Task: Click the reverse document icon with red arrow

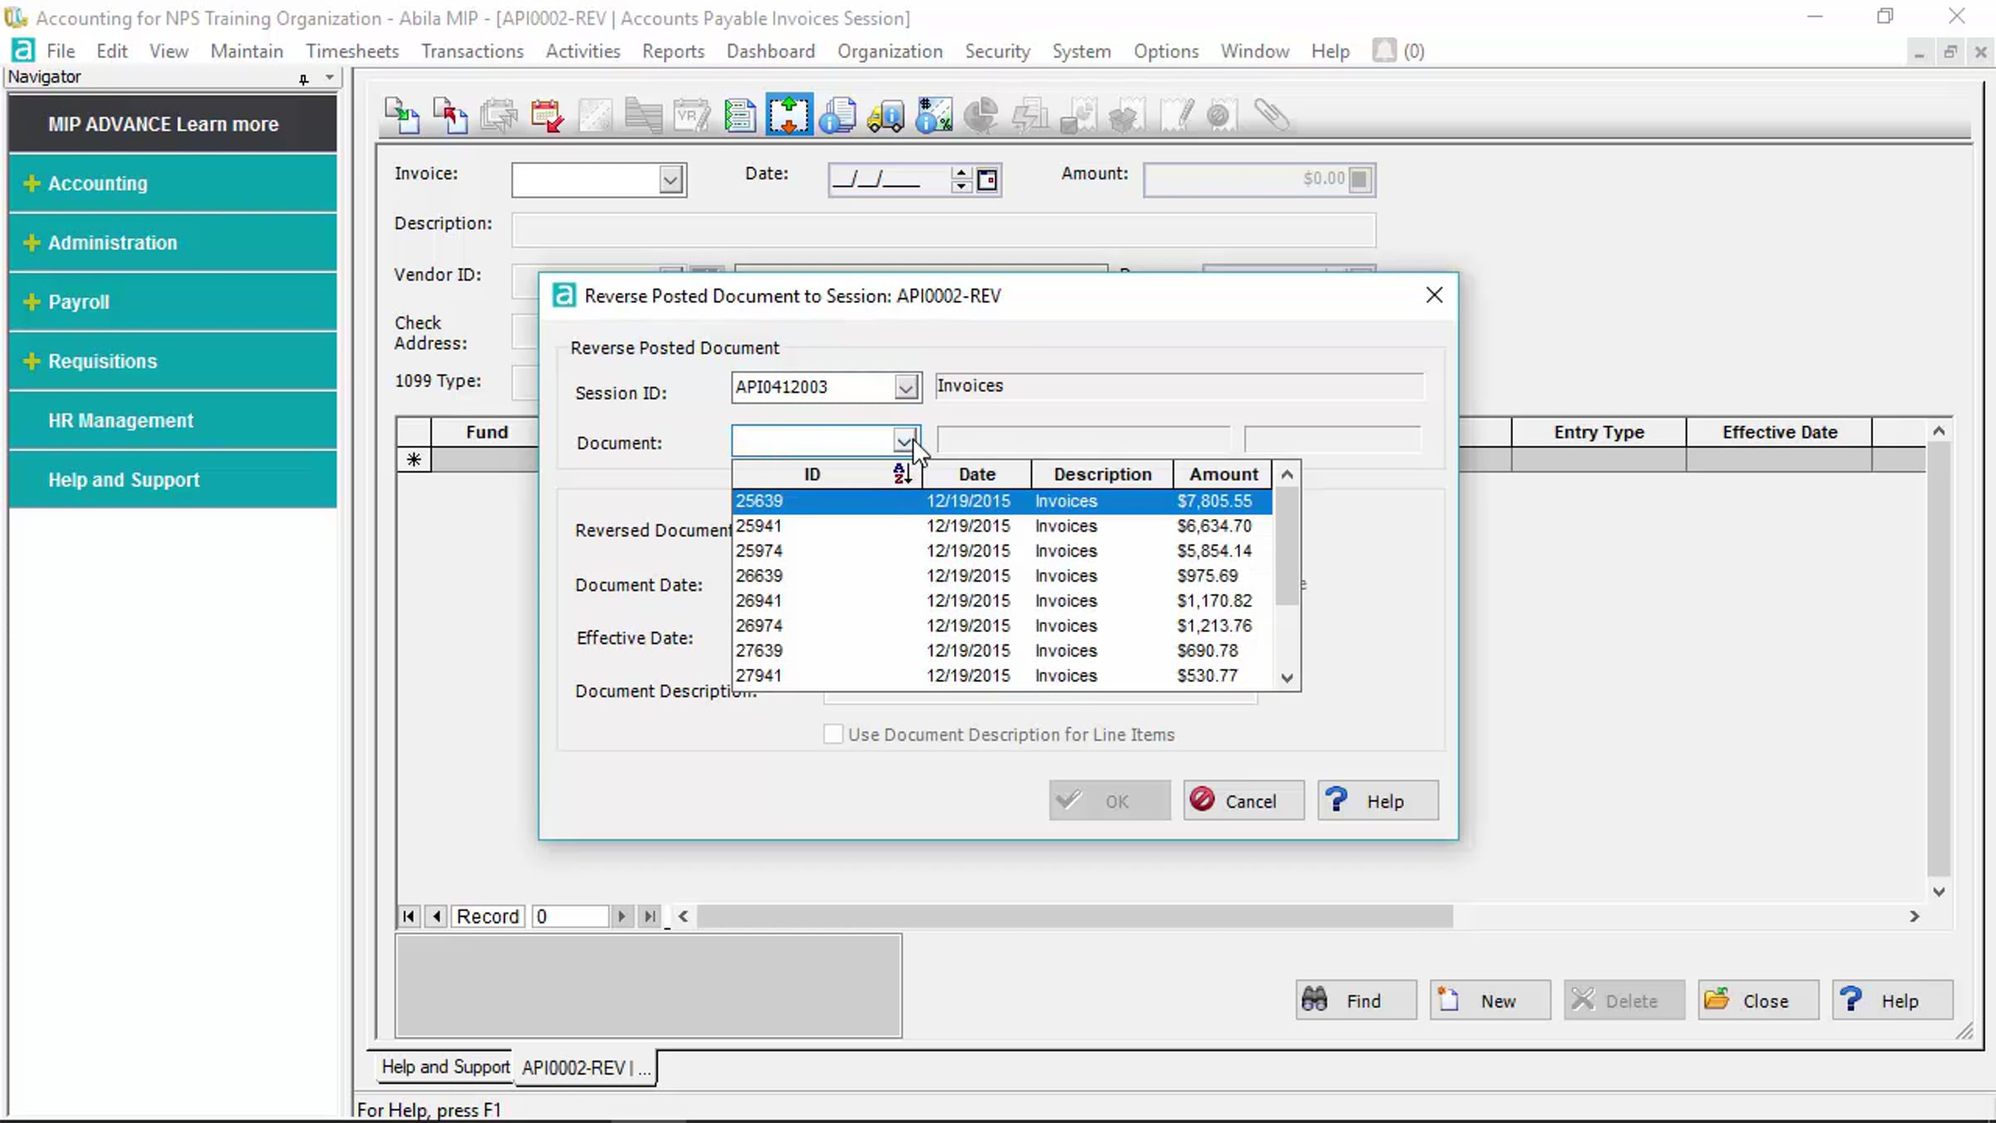Action: (x=451, y=115)
